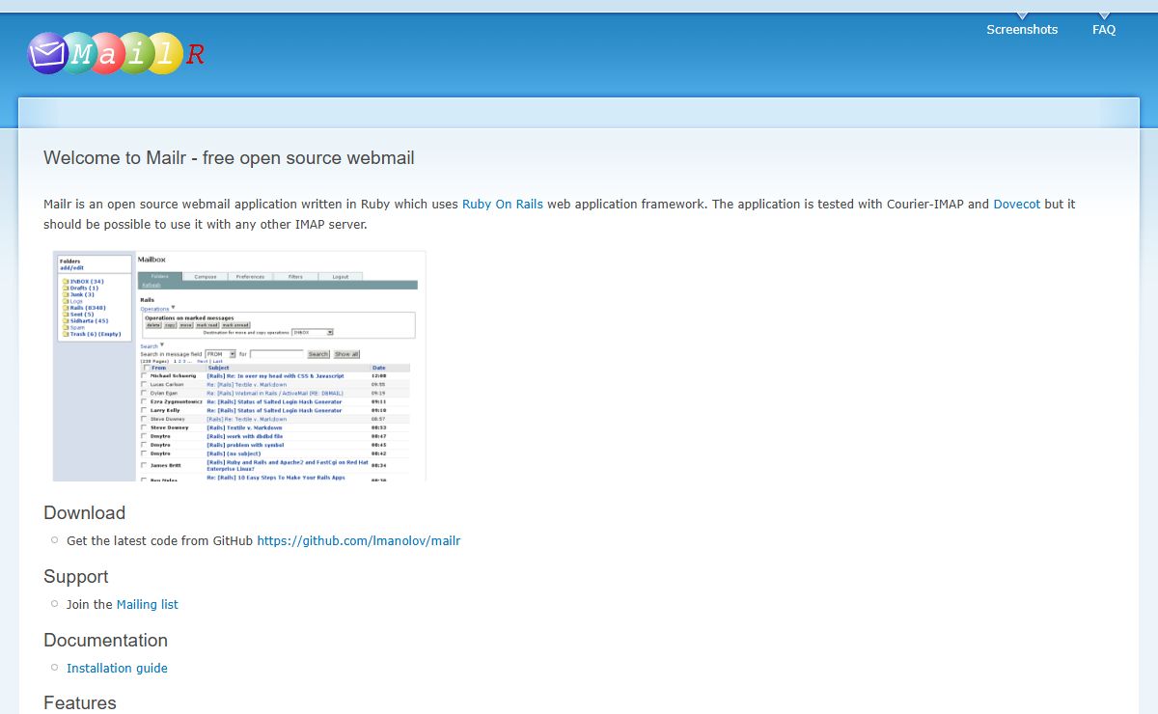Mark the Larry Kelly message checkbox
This screenshot has height=714, width=1158.
pos(145,410)
